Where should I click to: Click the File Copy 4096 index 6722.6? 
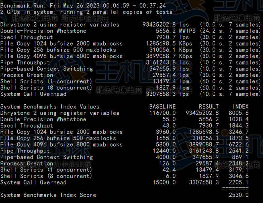click(238, 145)
